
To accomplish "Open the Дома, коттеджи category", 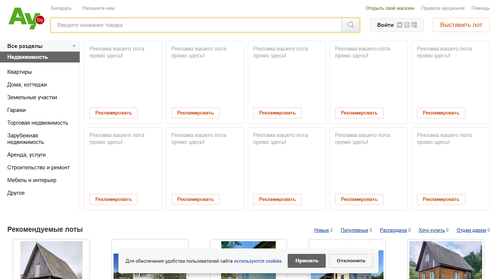I will pos(27,85).
